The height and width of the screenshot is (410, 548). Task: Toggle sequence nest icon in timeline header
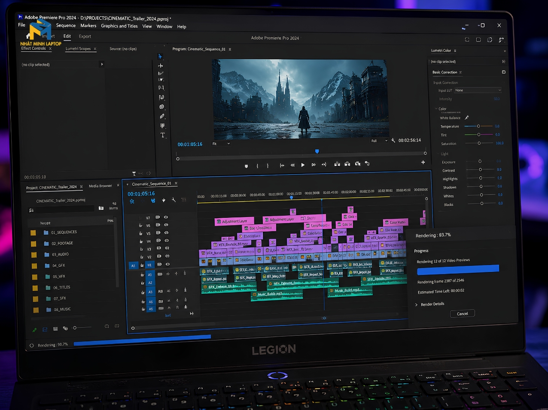pos(132,202)
